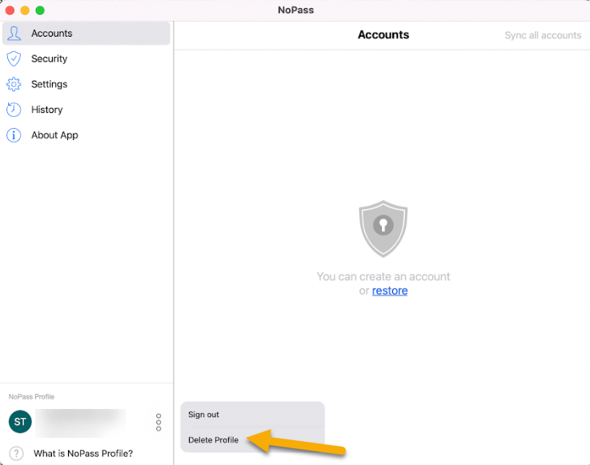Viewport: 590px width, 465px height.
Task: Click Sync all accounts
Action: 543,35
